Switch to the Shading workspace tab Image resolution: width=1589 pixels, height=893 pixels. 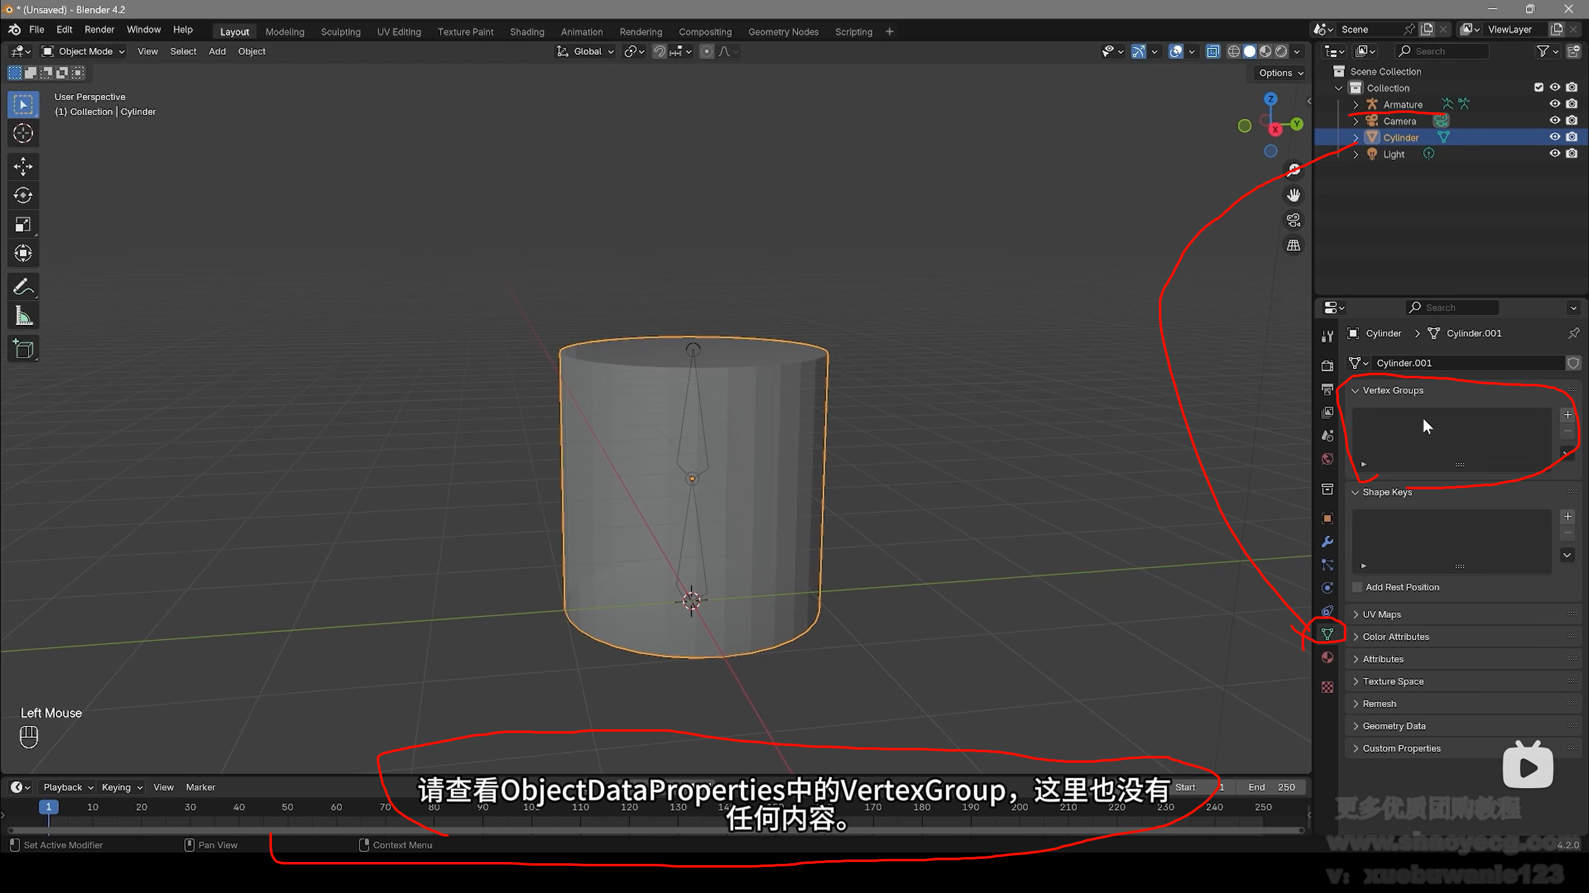tap(527, 32)
